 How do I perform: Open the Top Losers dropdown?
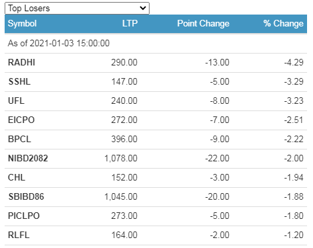[x=77, y=9]
